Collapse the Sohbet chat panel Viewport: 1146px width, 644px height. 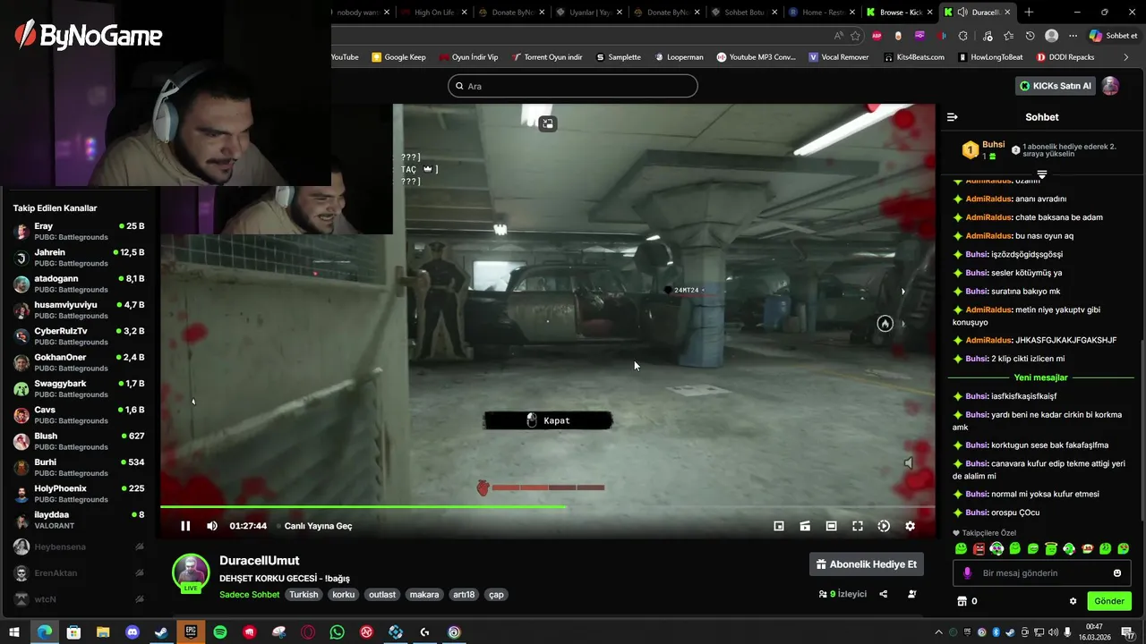point(953,117)
